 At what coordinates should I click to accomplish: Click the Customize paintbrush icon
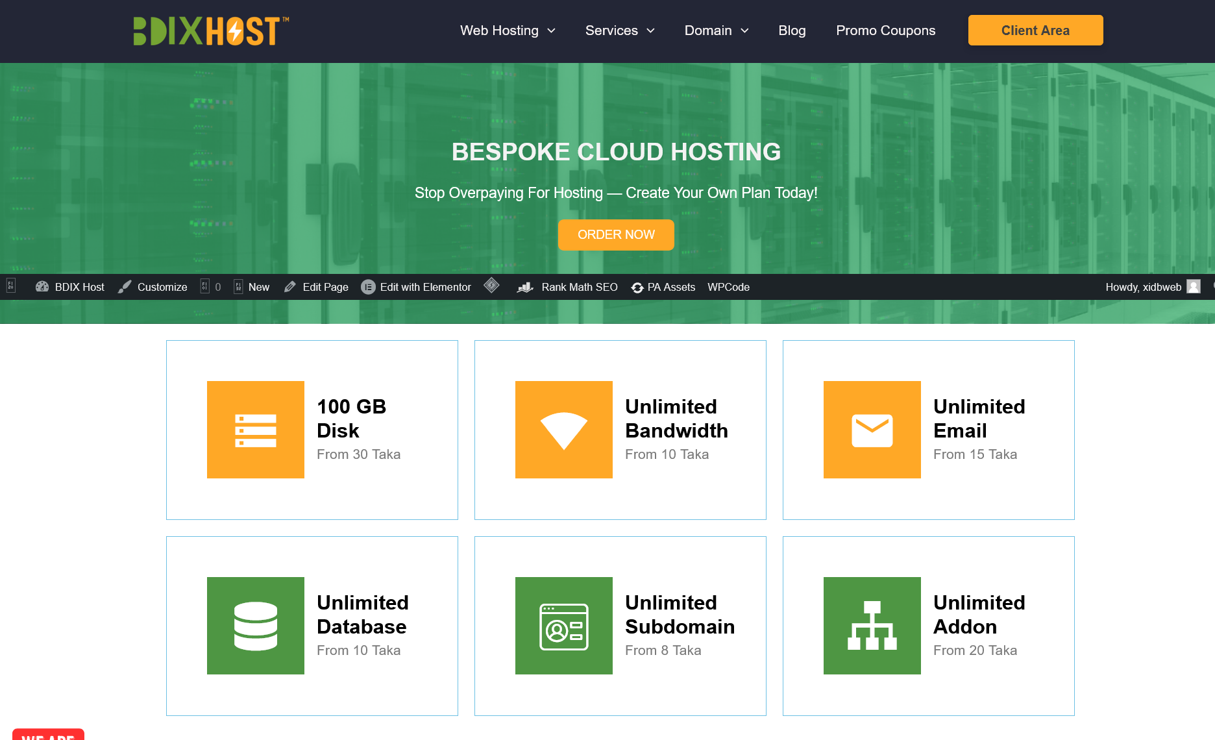[x=125, y=286]
